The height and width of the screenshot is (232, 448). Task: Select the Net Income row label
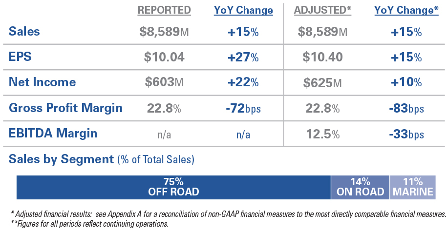coord(43,82)
